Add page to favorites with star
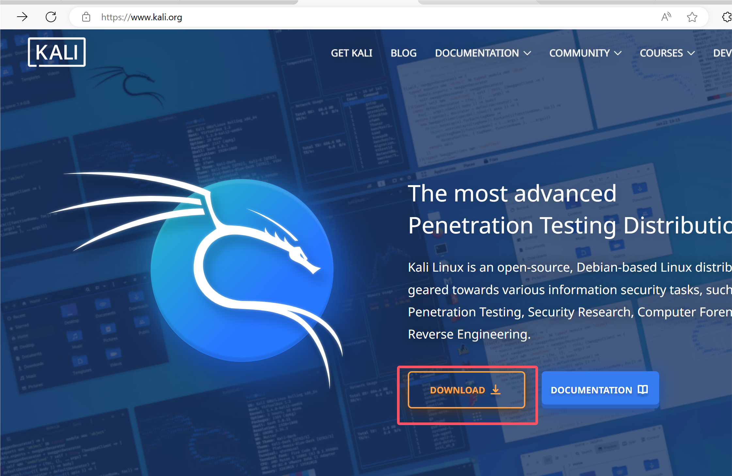Screen dimensions: 732x476 click(692, 17)
